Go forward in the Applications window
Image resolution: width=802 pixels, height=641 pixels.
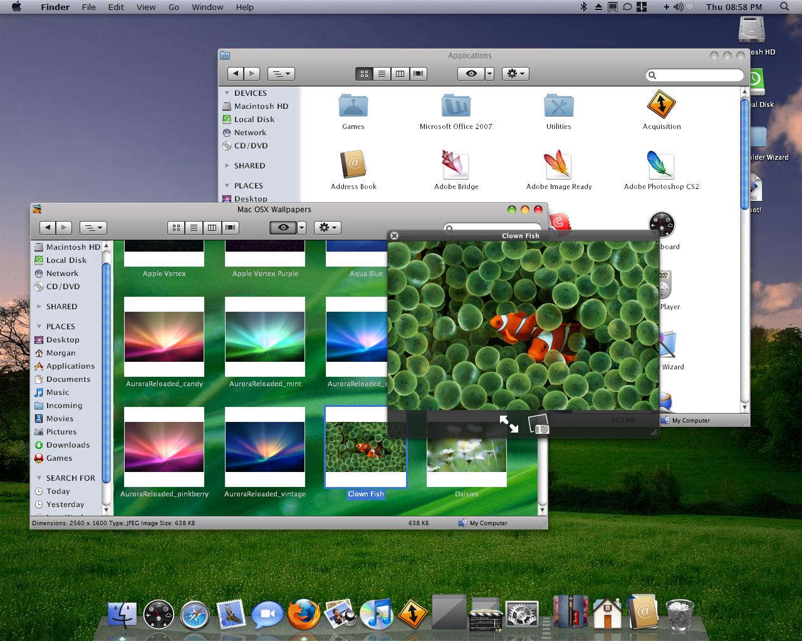(x=252, y=74)
